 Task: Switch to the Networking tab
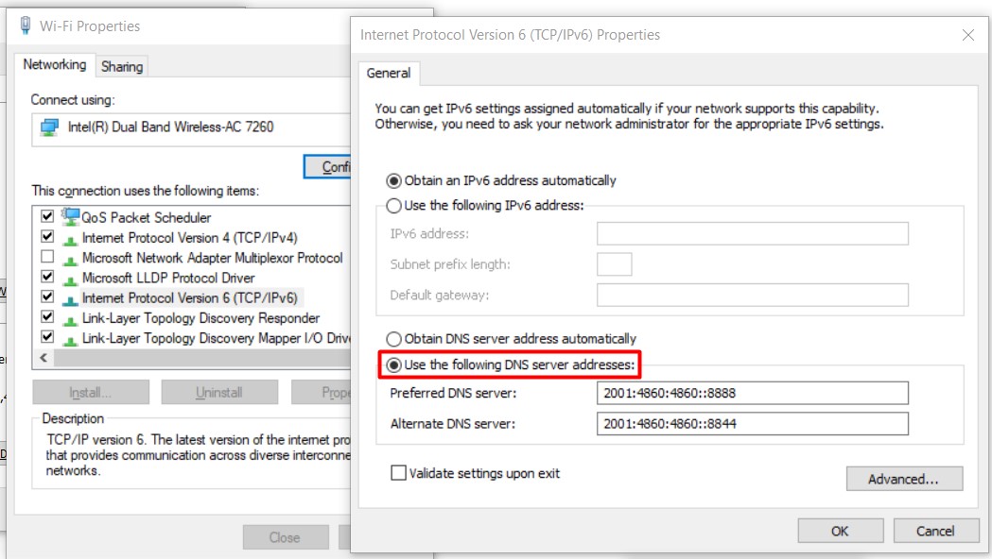tap(55, 64)
